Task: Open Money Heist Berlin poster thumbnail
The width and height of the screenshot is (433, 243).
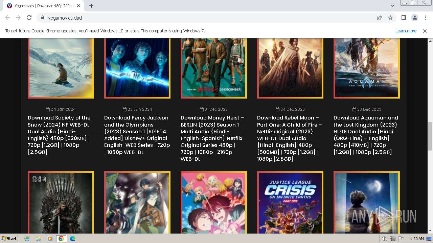Action: (214, 68)
